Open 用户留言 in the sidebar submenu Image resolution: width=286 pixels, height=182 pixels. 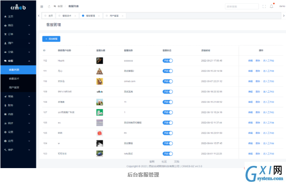18,88
